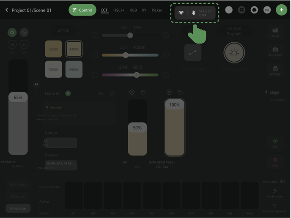Screen dimensions: 291x218
Task: Click the green Control button
Action: click(x=82, y=10)
